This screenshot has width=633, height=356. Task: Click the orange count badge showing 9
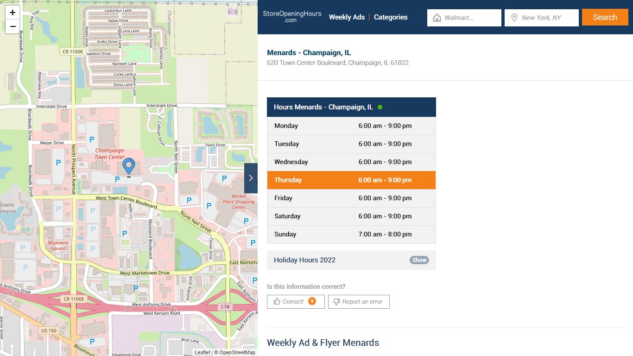pyautogui.click(x=312, y=301)
